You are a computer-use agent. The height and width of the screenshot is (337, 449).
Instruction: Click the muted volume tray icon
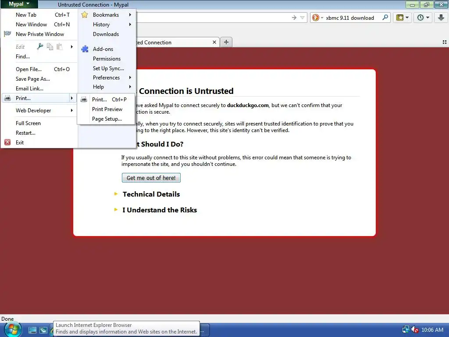[415, 330]
